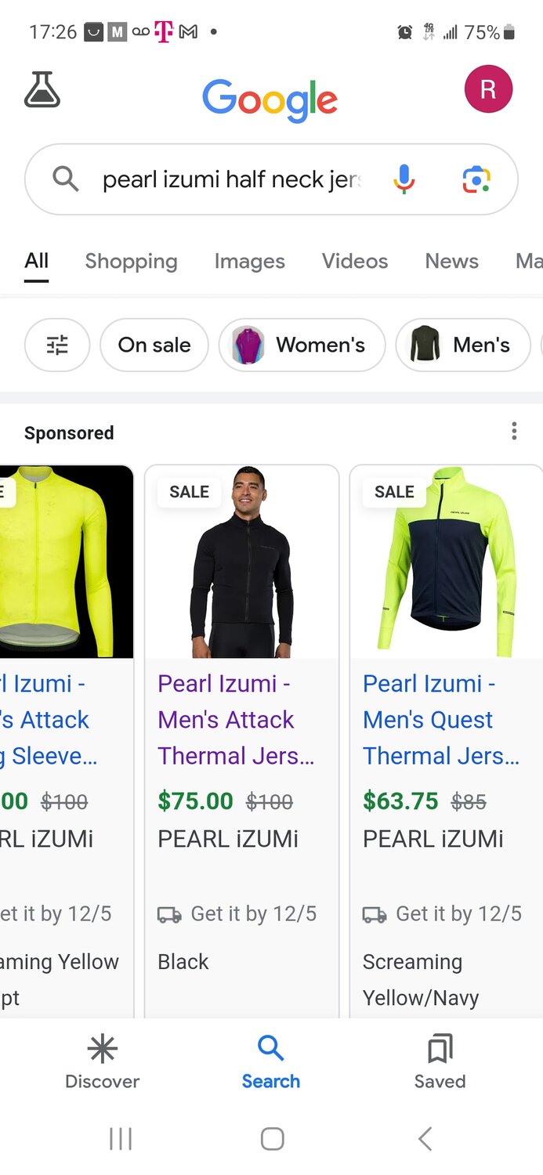543x1175 pixels.
Task: Tap the black thermal jersey product image
Action: pyautogui.click(x=242, y=562)
